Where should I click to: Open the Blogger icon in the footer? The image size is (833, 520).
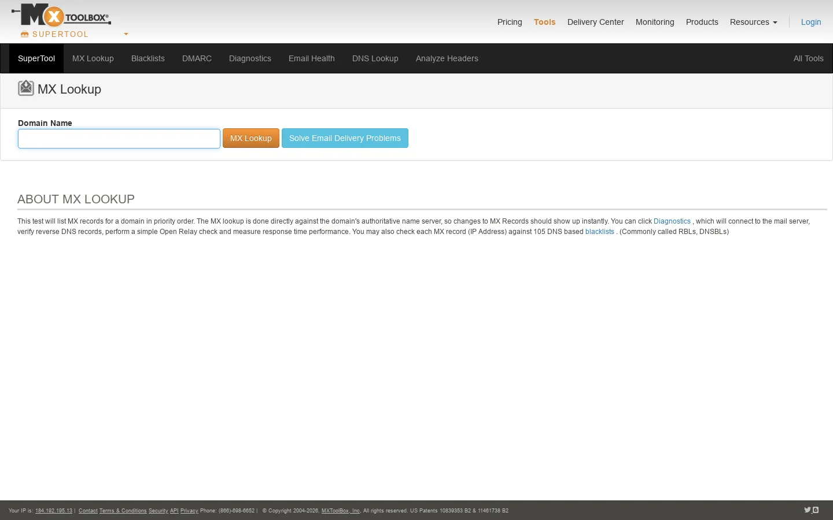[x=816, y=510]
